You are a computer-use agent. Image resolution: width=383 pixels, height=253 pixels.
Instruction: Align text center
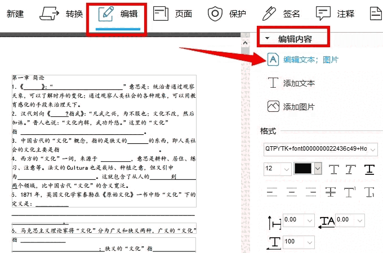[291, 192]
